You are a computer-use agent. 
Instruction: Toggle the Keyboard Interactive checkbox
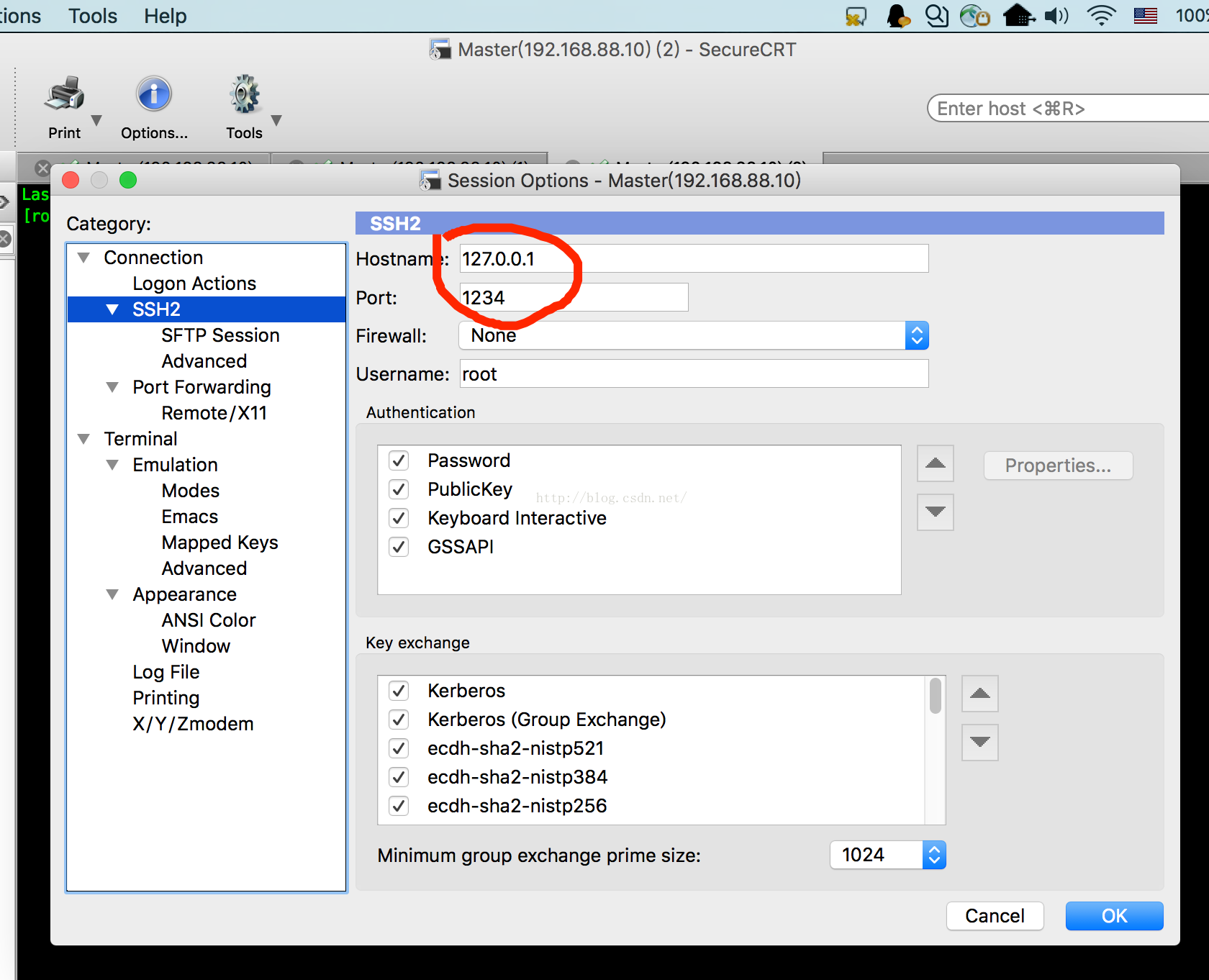tap(399, 518)
